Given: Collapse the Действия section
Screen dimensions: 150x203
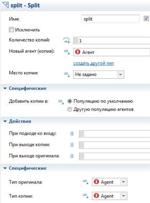Looking at the screenshot, I should click(x=5, y=121).
